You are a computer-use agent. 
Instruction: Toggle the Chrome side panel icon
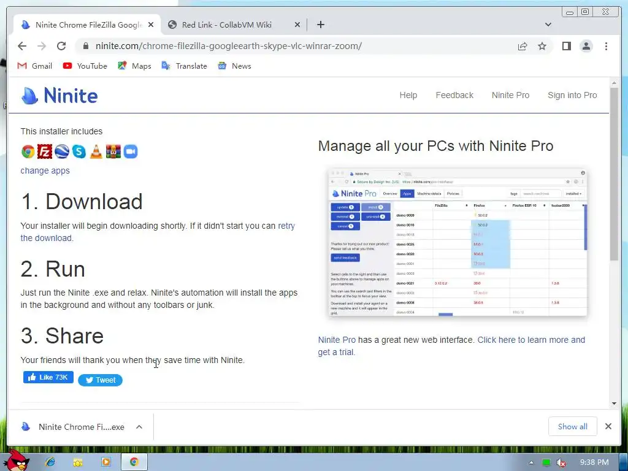(x=566, y=46)
